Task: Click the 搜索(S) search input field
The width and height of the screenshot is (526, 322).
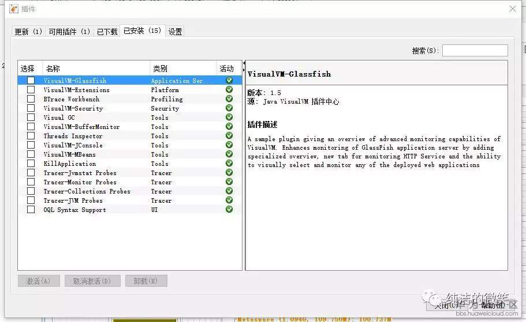Action: 475,51
